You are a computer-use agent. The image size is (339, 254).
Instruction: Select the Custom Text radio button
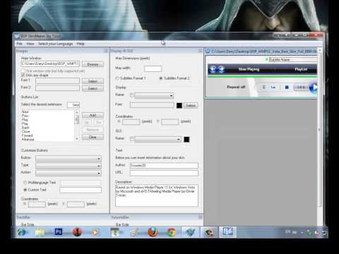click(x=25, y=190)
